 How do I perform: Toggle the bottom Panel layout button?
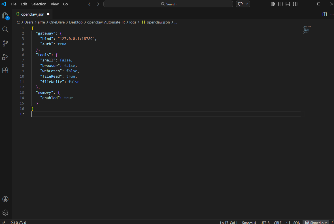tap(288, 4)
